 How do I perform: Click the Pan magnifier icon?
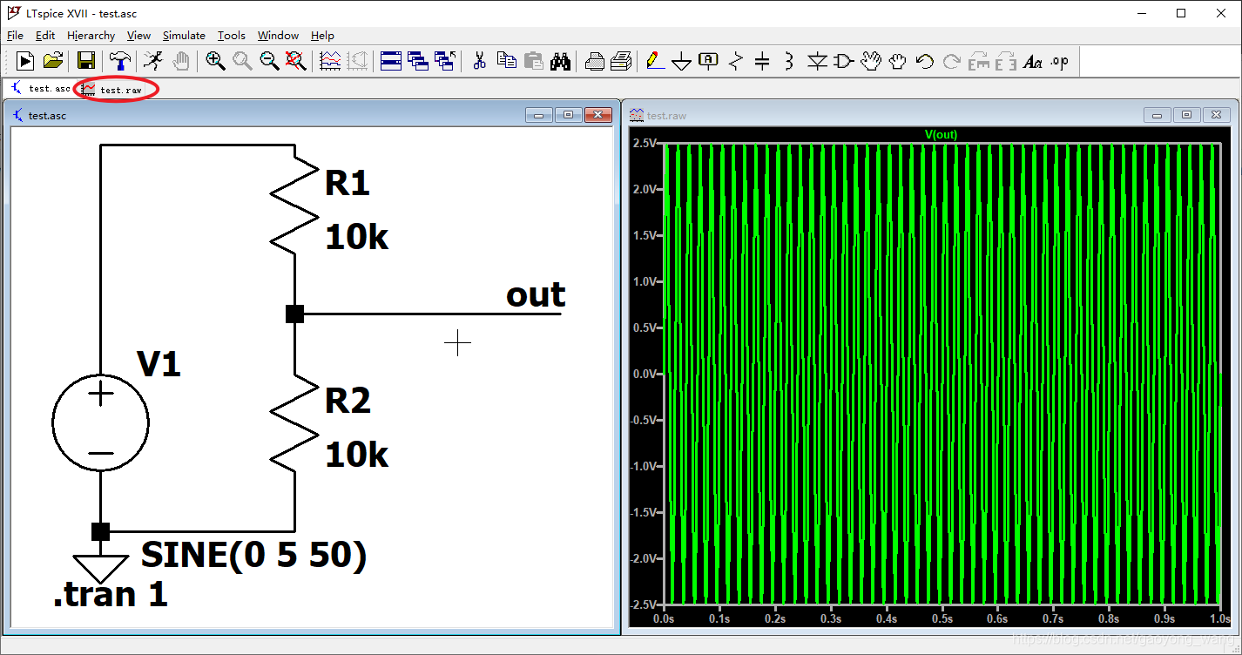[242, 61]
